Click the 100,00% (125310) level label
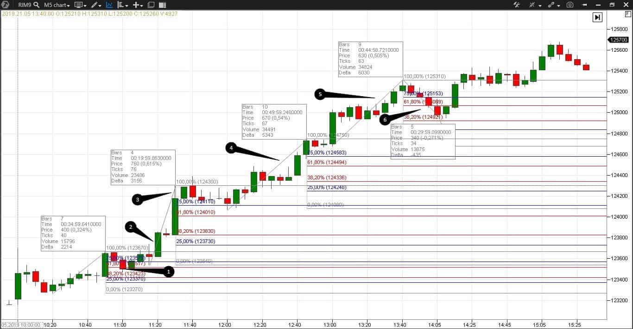 coord(424,76)
